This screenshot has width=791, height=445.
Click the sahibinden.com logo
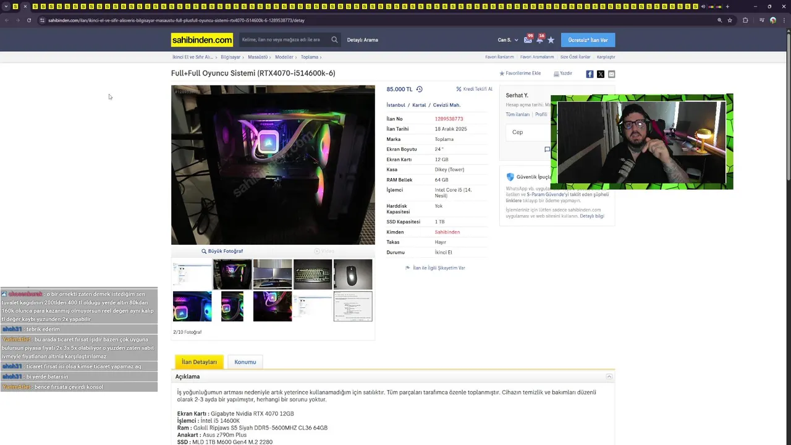tap(202, 40)
